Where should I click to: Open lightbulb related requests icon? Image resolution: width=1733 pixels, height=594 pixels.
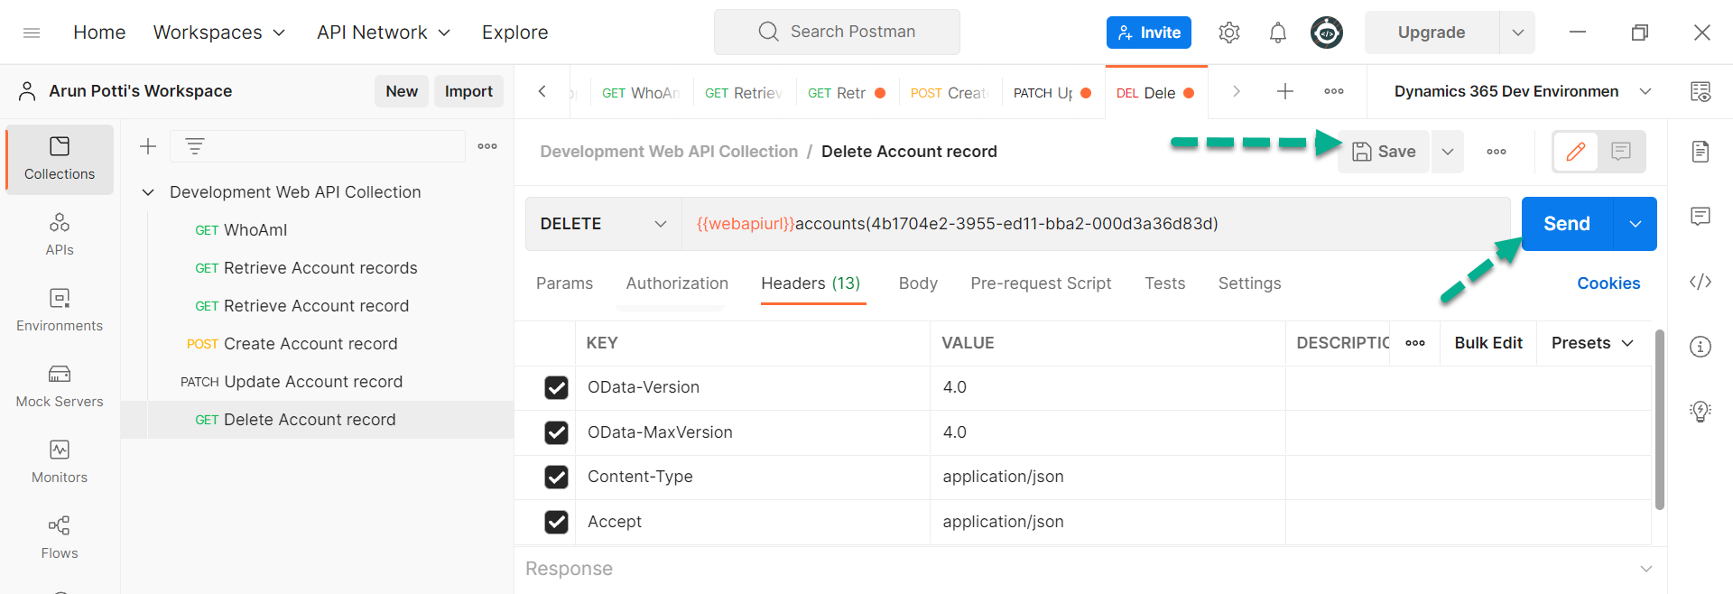(x=1701, y=412)
